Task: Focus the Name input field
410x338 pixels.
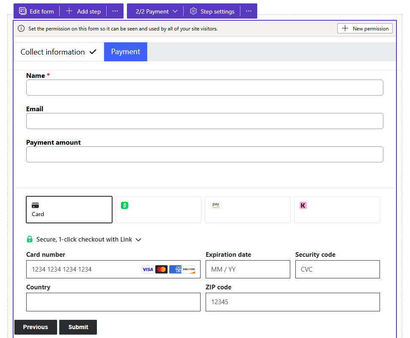Action: tap(205, 88)
